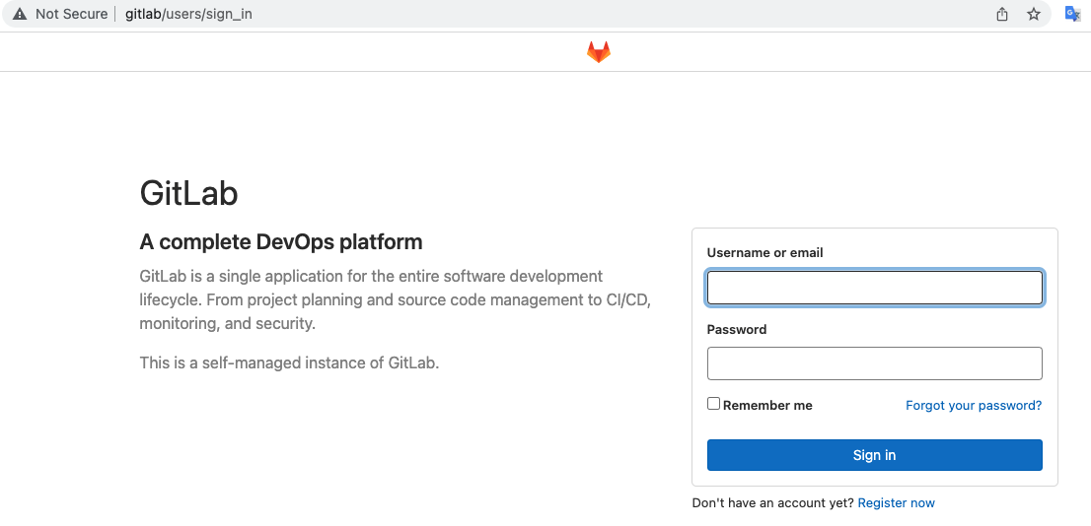Click the 'Password' label
The height and width of the screenshot is (526, 1091).
(737, 329)
